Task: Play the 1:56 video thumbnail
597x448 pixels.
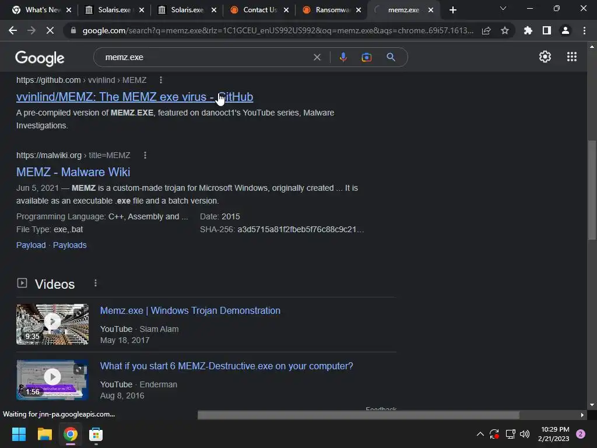Action: pos(52,380)
